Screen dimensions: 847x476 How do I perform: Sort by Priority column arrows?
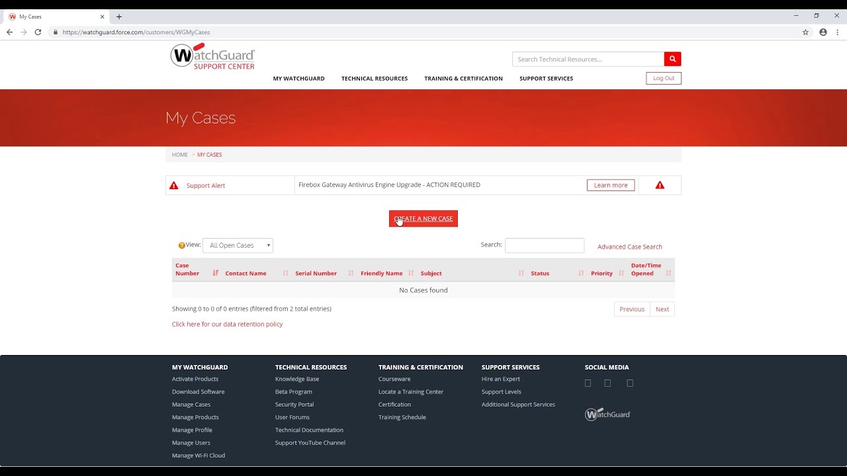(621, 273)
